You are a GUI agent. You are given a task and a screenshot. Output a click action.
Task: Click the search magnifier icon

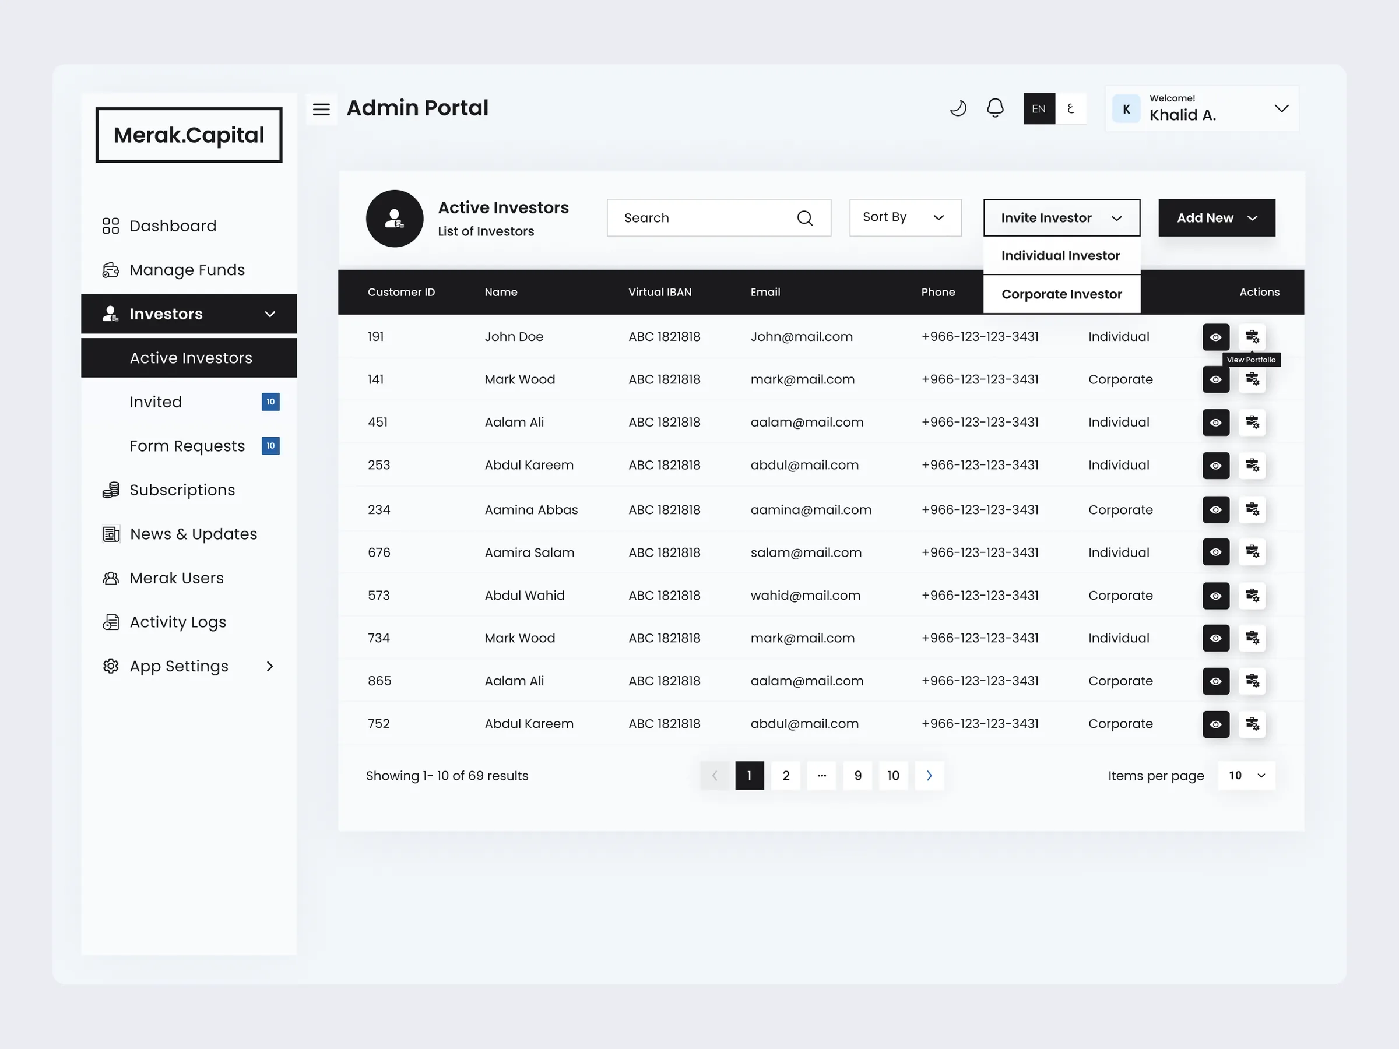click(804, 218)
